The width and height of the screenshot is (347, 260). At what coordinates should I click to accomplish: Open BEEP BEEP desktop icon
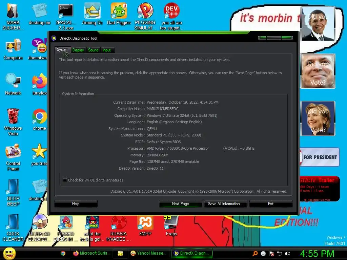coord(13,193)
